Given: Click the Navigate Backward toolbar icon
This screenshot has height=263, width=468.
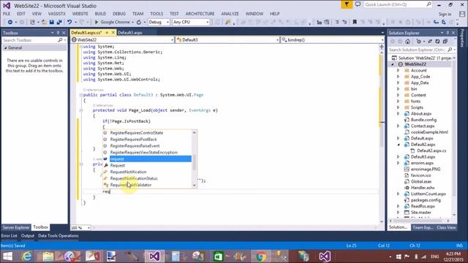Looking at the screenshot, I should 10,22.
